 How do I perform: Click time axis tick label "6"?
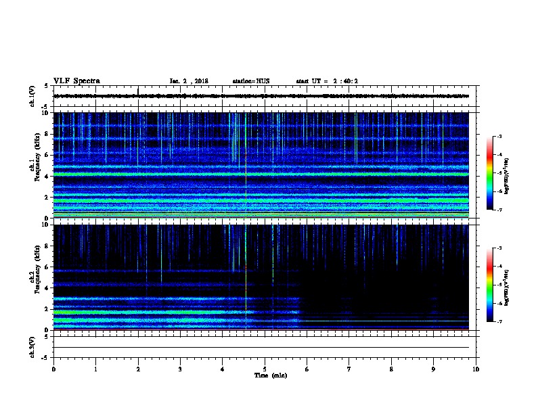[307, 369]
